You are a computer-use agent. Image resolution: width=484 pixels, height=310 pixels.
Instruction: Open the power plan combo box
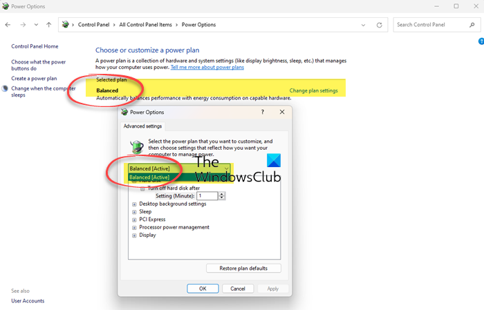179,168
